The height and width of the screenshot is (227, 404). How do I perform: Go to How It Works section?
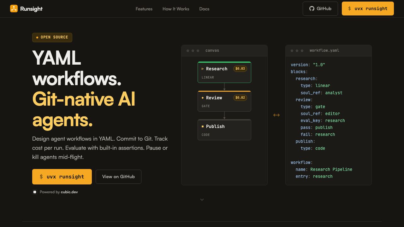pos(176,9)
